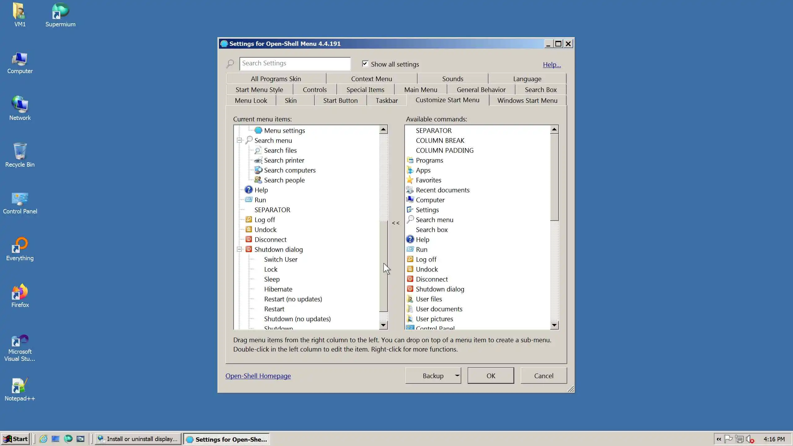The width and height of the screenshot is (793, 446).
Task: Open the Backup button dropdown arrow
Action: 457,375
